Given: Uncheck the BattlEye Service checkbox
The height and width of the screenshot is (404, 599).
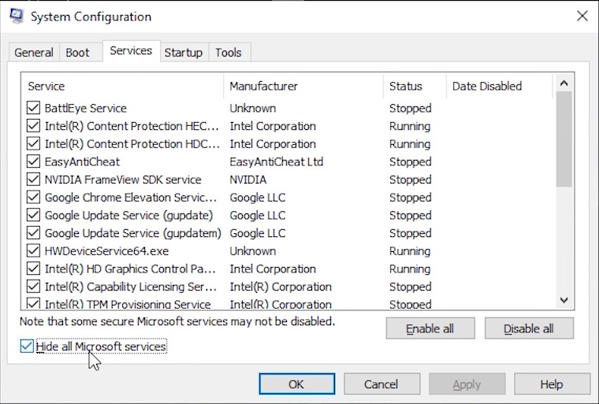Looking at the screenshot, I should [33, 108].
